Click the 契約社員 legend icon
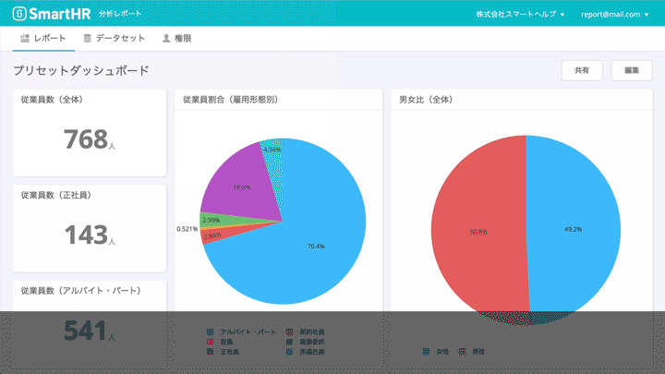The height and width of the screenshot is (374, 665). tap(290, 331)
